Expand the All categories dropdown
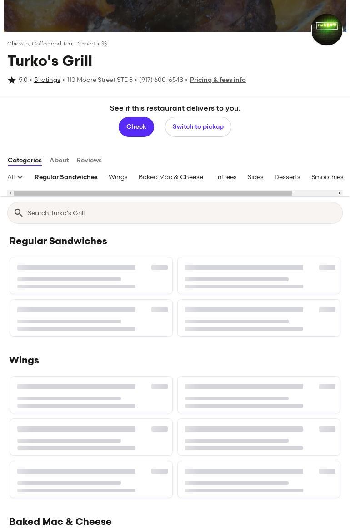Image resolution: width=350 pixels, height=529 pixels. 15,177
